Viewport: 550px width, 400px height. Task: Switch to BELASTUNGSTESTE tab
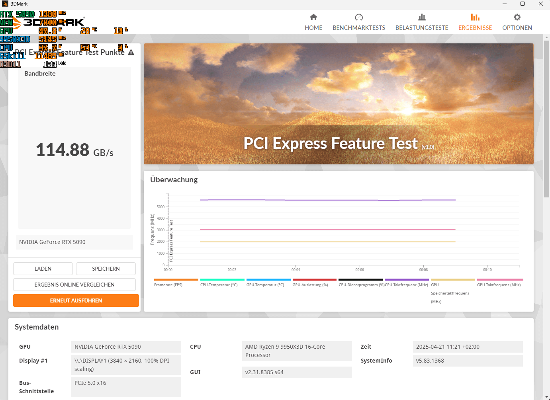[x=422, y=22]
